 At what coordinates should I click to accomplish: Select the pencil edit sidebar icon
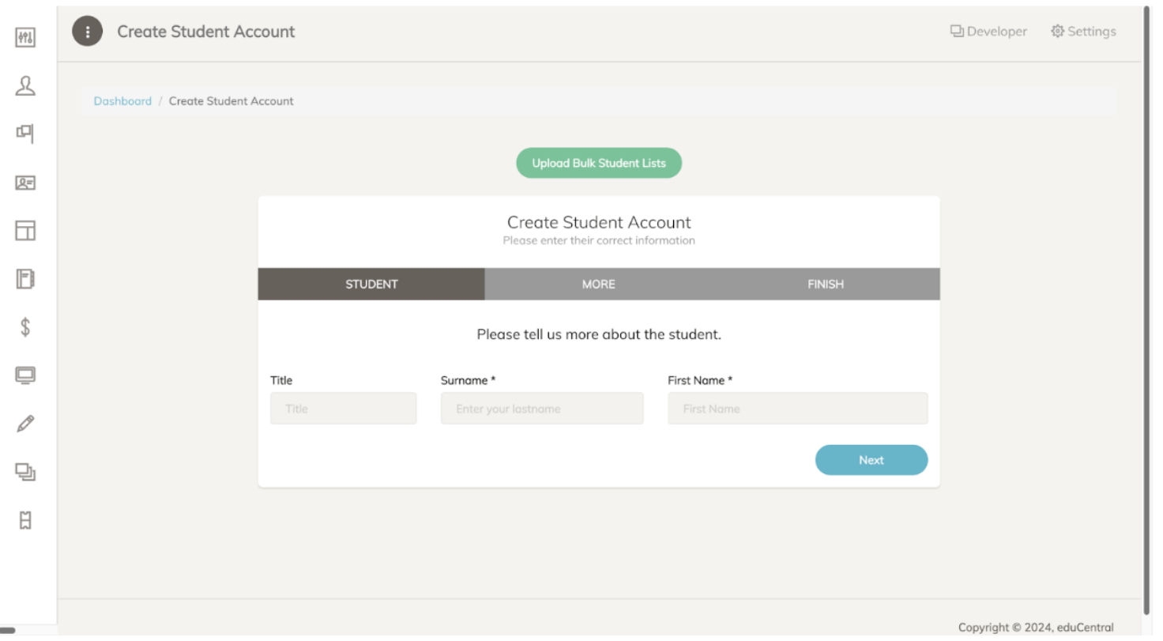pos(25,424)
